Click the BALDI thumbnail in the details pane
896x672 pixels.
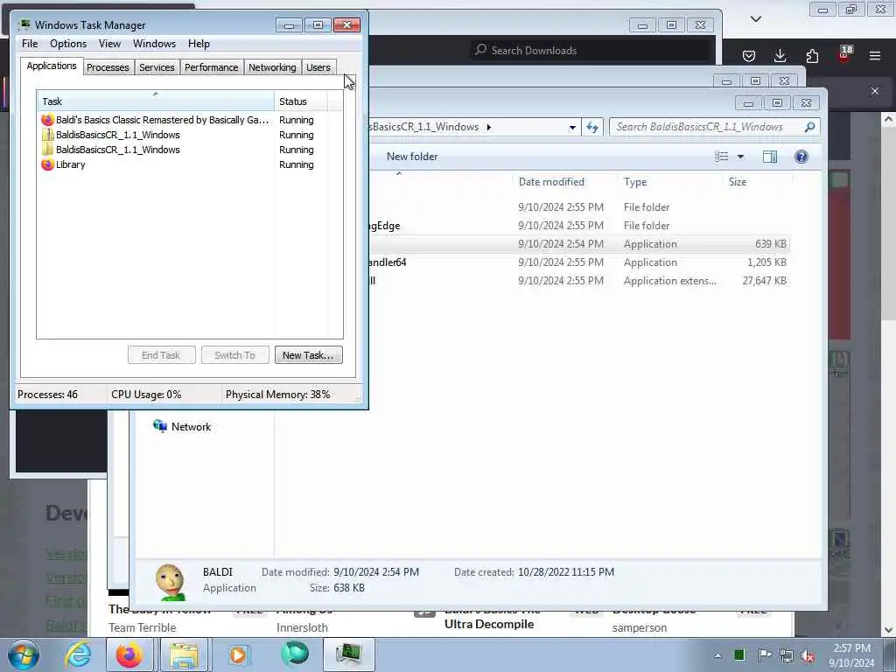click(x=171, y=582)
